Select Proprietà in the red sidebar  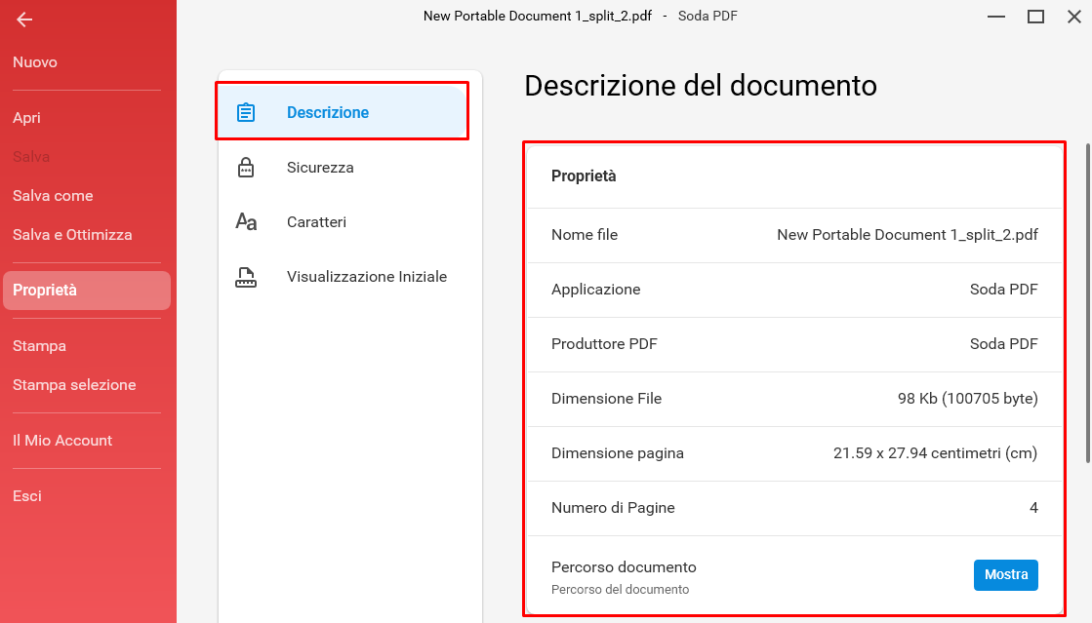point(87,291)
